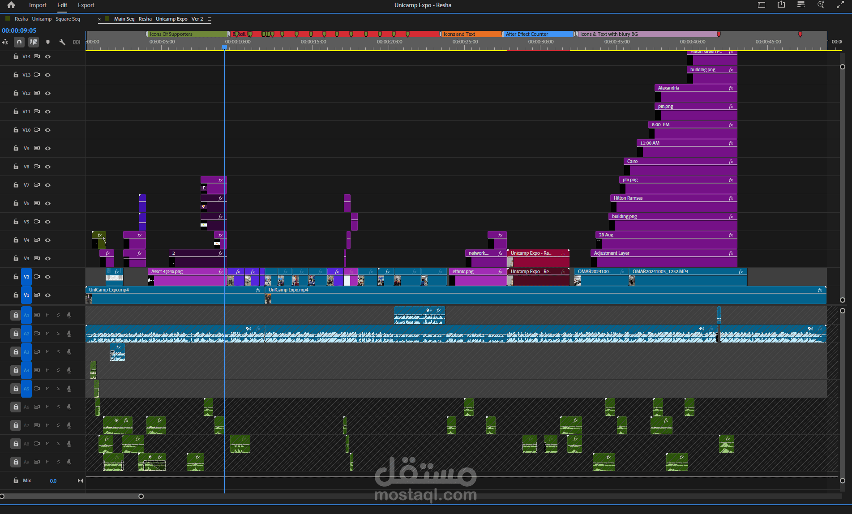Click the right handle of horizontal zoom bar
Image resolution: width=852 pixels, height=514 pixels.
coord(141,496)
